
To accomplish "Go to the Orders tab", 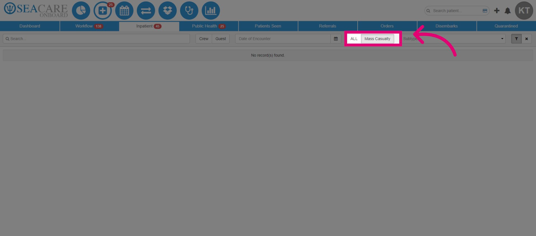I will 387,26.
